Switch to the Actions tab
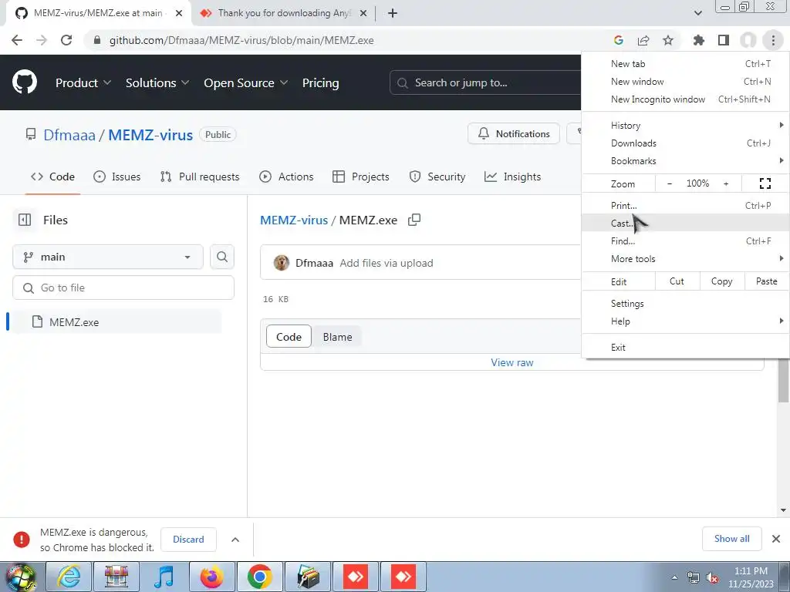 286,177
